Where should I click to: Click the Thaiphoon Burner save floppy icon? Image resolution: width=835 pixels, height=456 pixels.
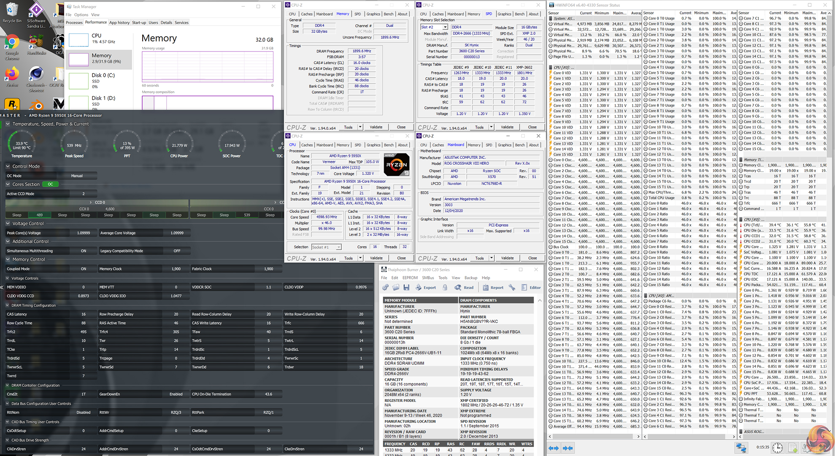406,288
